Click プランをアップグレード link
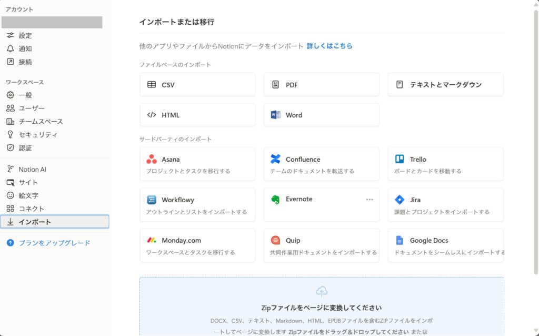Screen dimensions: 539x336 (54, 243)
